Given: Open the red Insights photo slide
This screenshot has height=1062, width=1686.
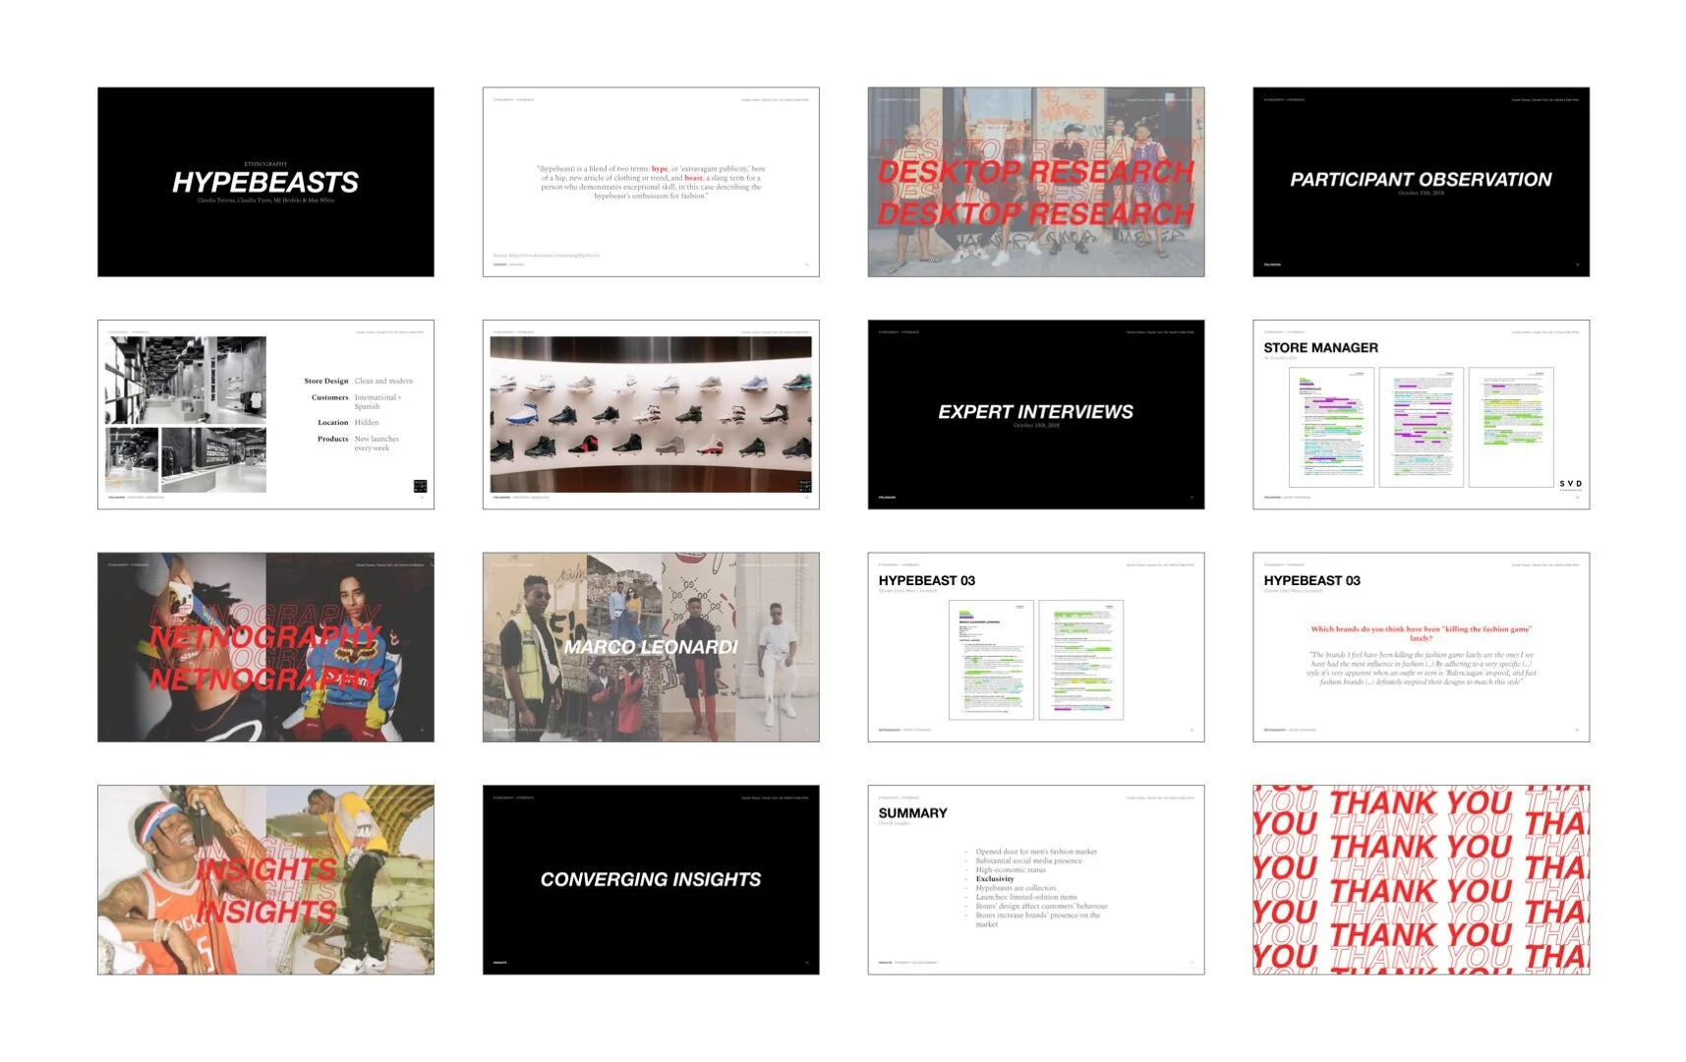Looking at the screenshot, I should pyautogui.click(x=265, y=880).
